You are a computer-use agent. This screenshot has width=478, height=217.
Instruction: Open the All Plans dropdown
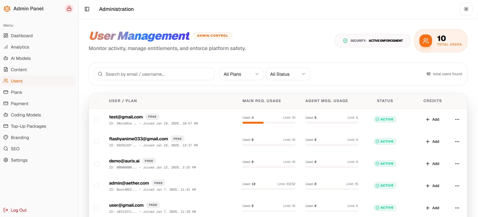(242, 74)
